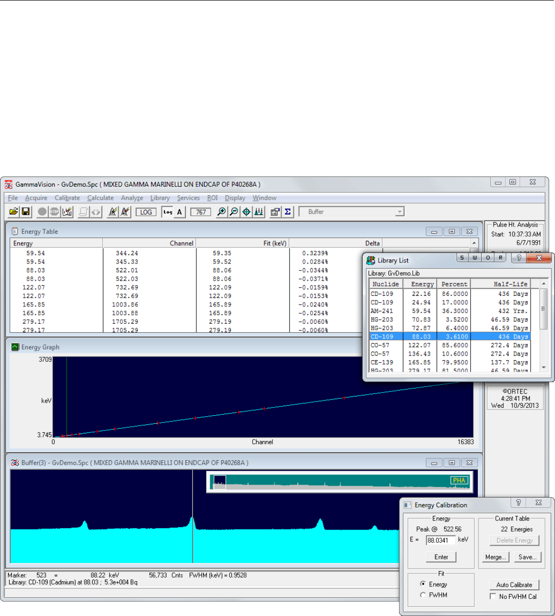
Task: Open the Acquire menu
Action: coord(36,198)
